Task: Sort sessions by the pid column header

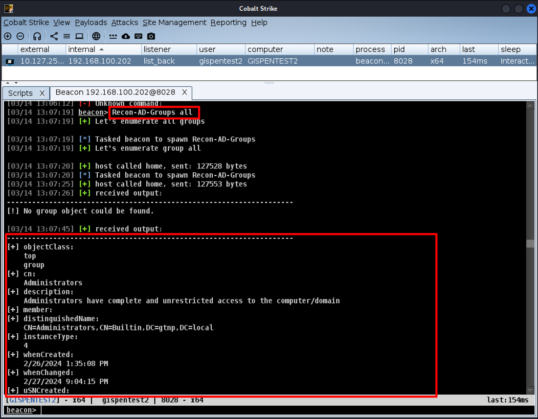Action: 410,49
